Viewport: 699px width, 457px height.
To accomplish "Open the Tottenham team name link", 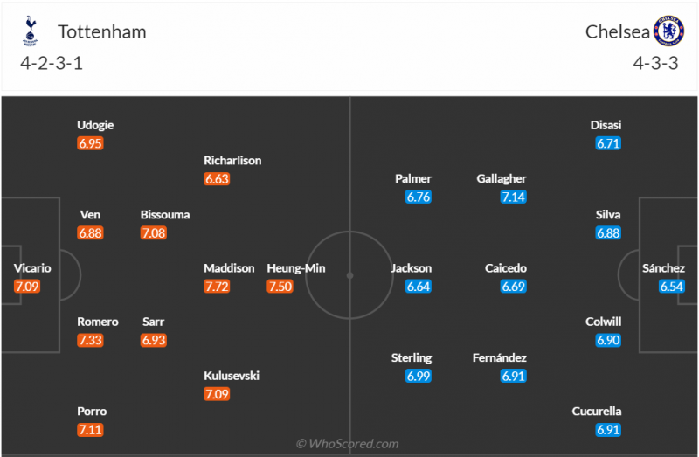I will point(101,32).
